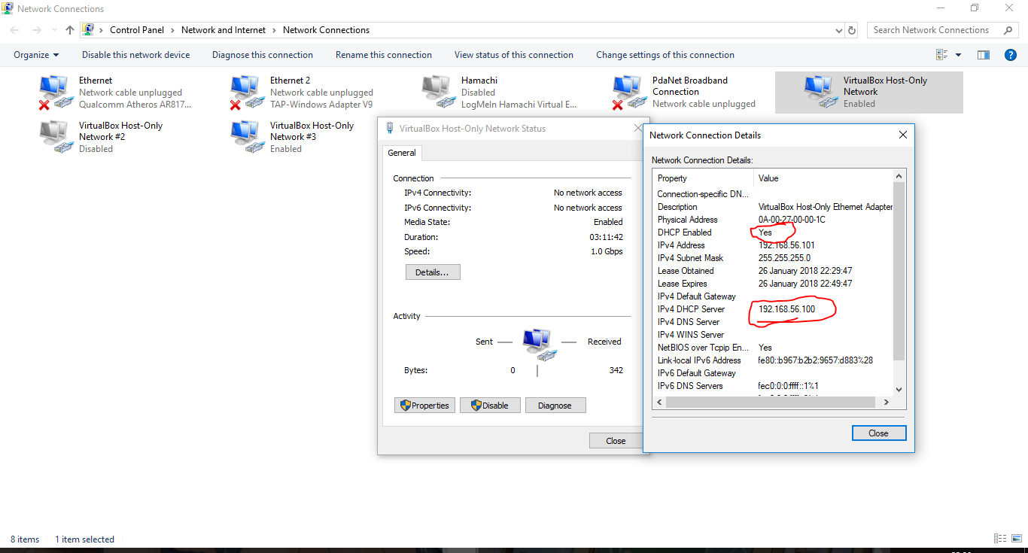Image resolution: width=1028 pixels, height=553 pixels.
Task: Close the Network Connection Details dialog
Action: click(x=878, y=433)
